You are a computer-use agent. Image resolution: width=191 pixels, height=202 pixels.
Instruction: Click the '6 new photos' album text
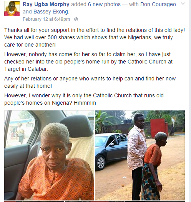104,4
